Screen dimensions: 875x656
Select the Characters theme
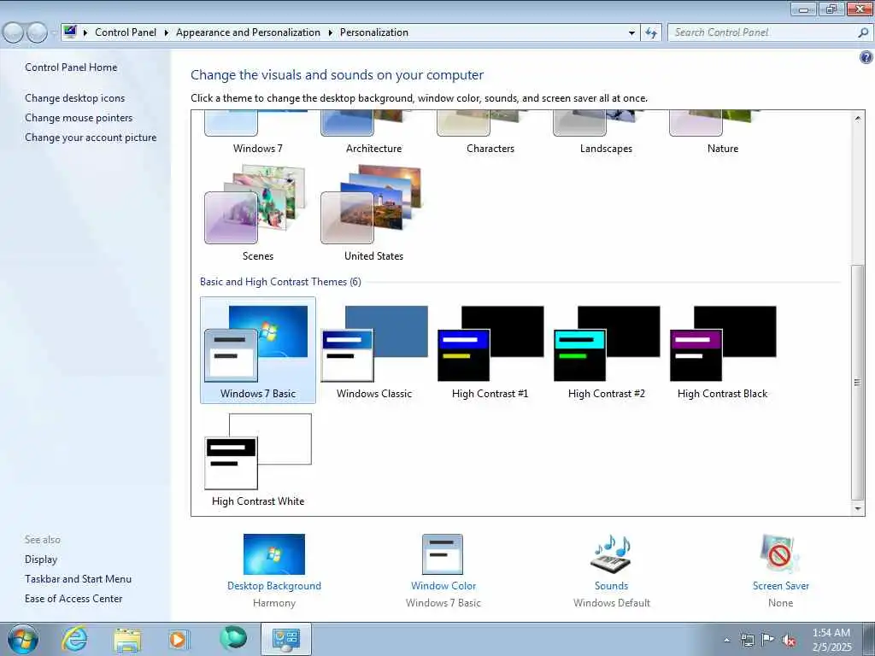click(x=490, y=132)
